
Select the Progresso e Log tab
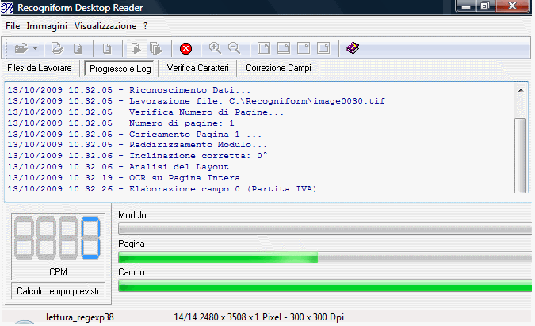click(x=120, y=69)
